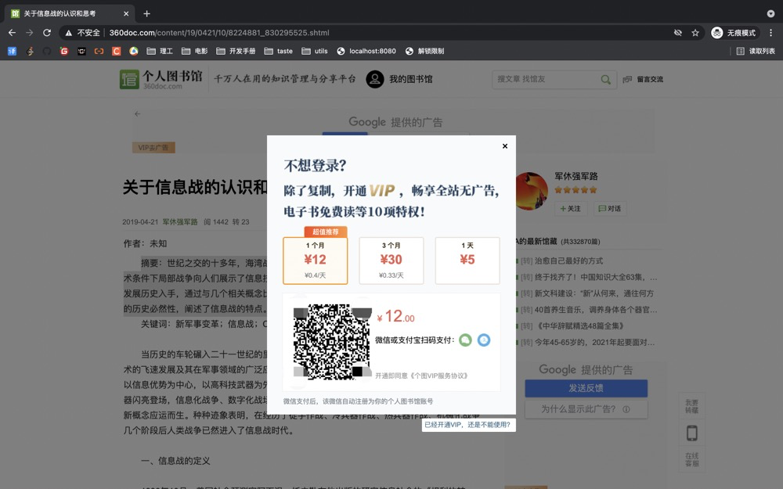Select the 1个月 ¥12 plan
The image size is (783, 489).
coord(315,261)
